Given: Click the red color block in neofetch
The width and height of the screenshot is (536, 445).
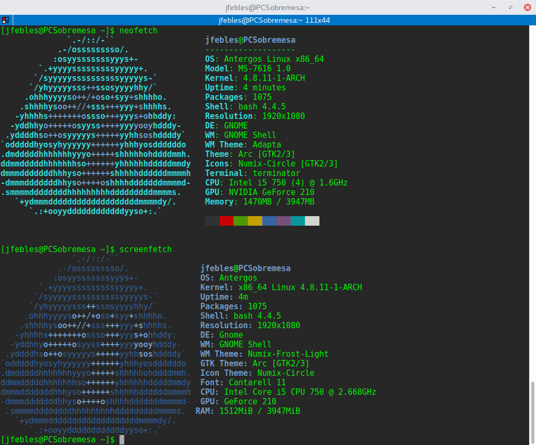Looking at the screenshot, I should tap(226, 221).
